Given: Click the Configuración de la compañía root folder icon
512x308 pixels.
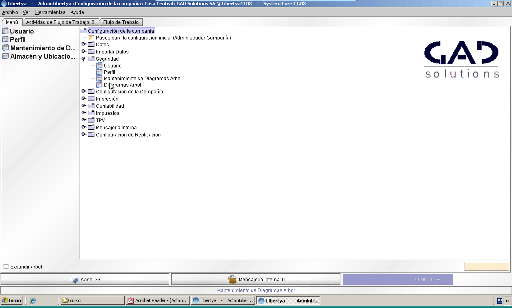Looking at the screenshot, I should pos(83,31).
